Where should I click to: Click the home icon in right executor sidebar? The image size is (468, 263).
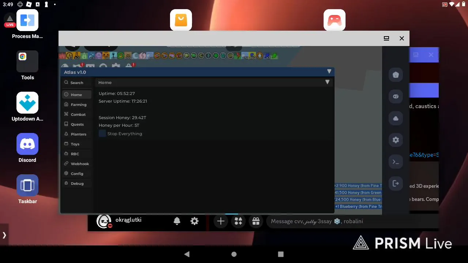(x=396, y=75)
